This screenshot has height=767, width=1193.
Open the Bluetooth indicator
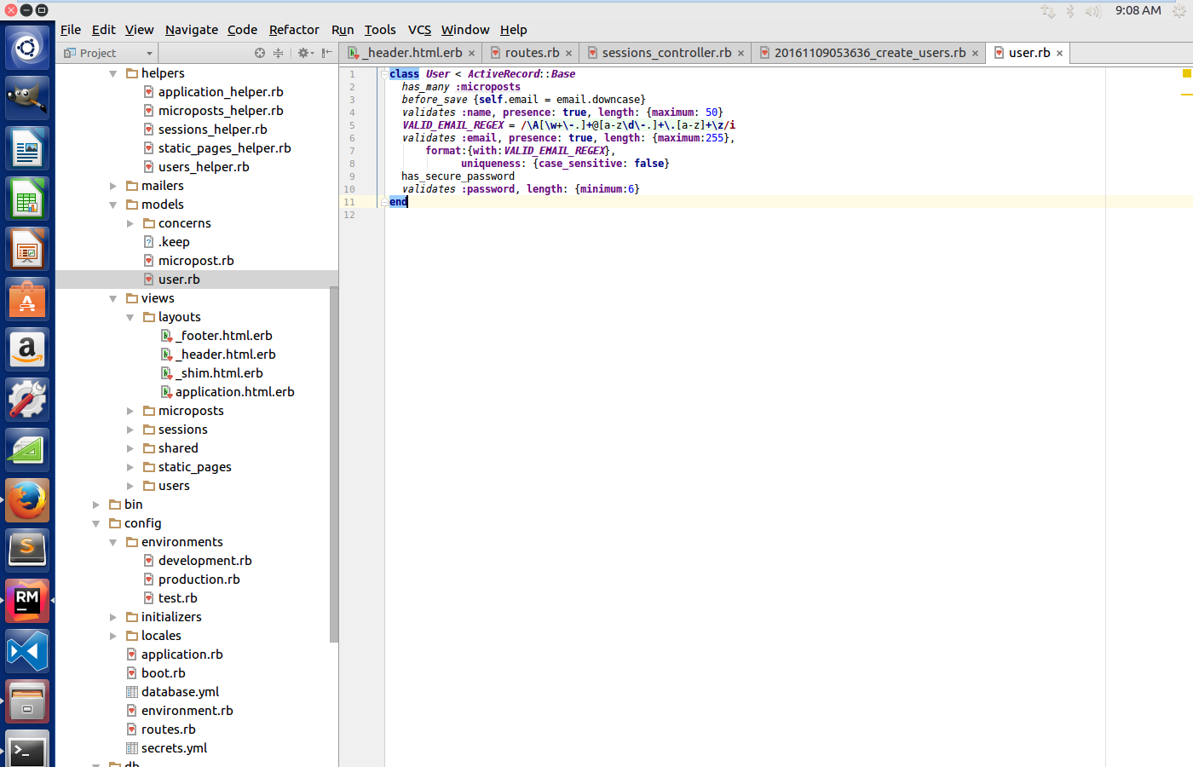tap(1070, 11)
